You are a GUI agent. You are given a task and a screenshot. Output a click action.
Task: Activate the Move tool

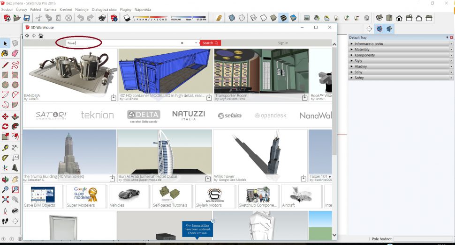tap(5, 116)
